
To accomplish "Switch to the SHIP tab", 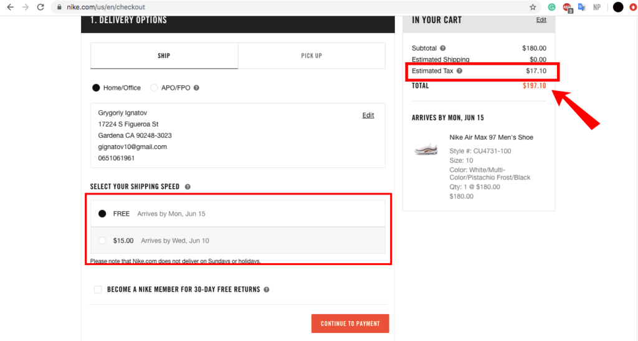I will click(164, 55).
